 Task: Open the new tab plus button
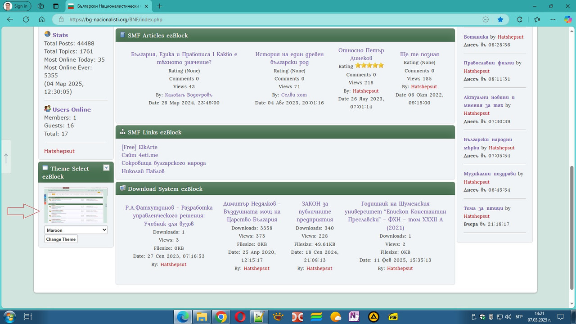coord(160,6)
